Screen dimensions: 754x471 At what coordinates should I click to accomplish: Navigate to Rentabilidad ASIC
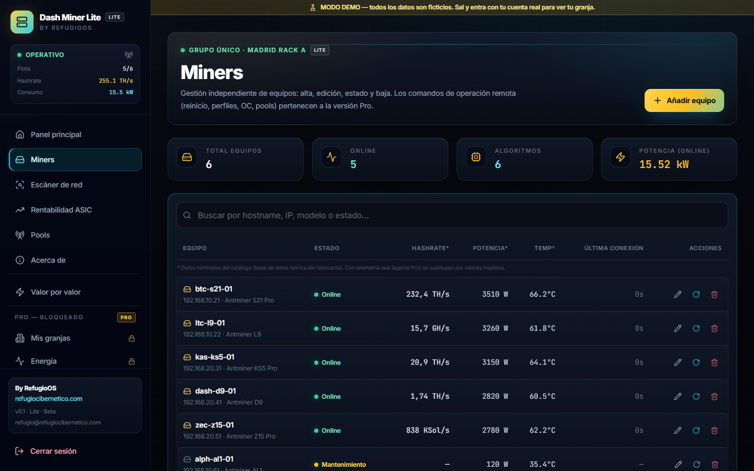pos(75,210)
